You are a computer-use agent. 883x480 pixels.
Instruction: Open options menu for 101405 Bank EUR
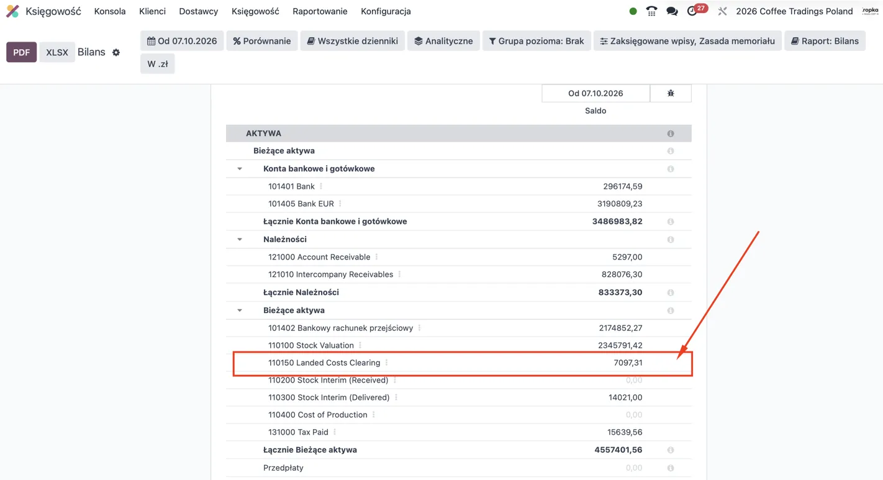340,204
